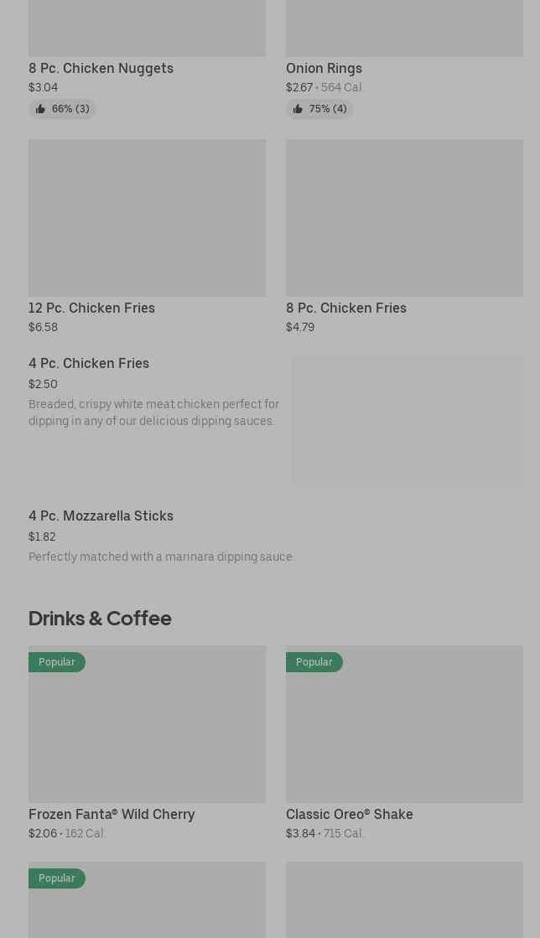Screen dimensions: 540x938
Task: Open the Onion Rings menu item
Action: [x=324, y=68]
